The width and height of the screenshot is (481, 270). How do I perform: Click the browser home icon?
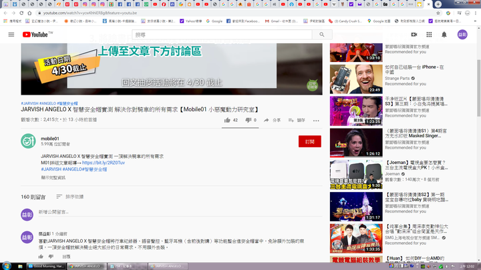click(x=29, y=13)
